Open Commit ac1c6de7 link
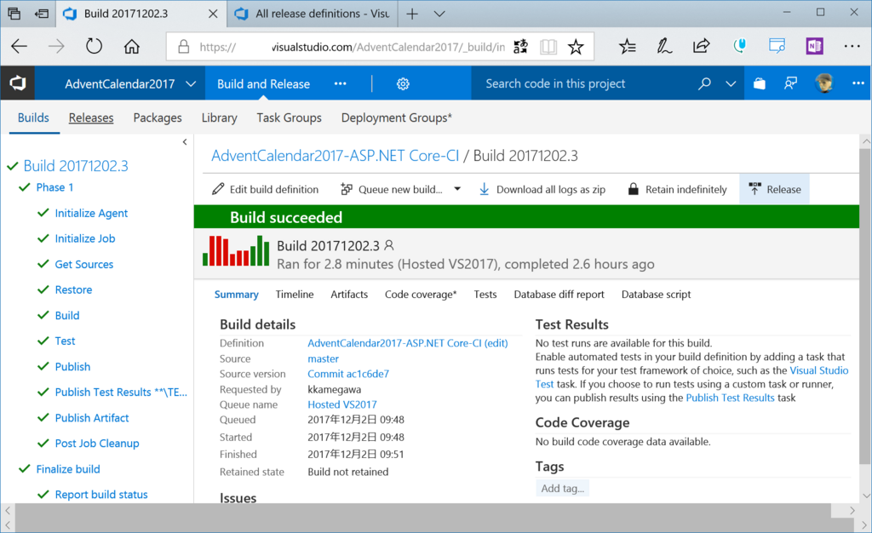The image size is (872, 533). click(348, 374)
